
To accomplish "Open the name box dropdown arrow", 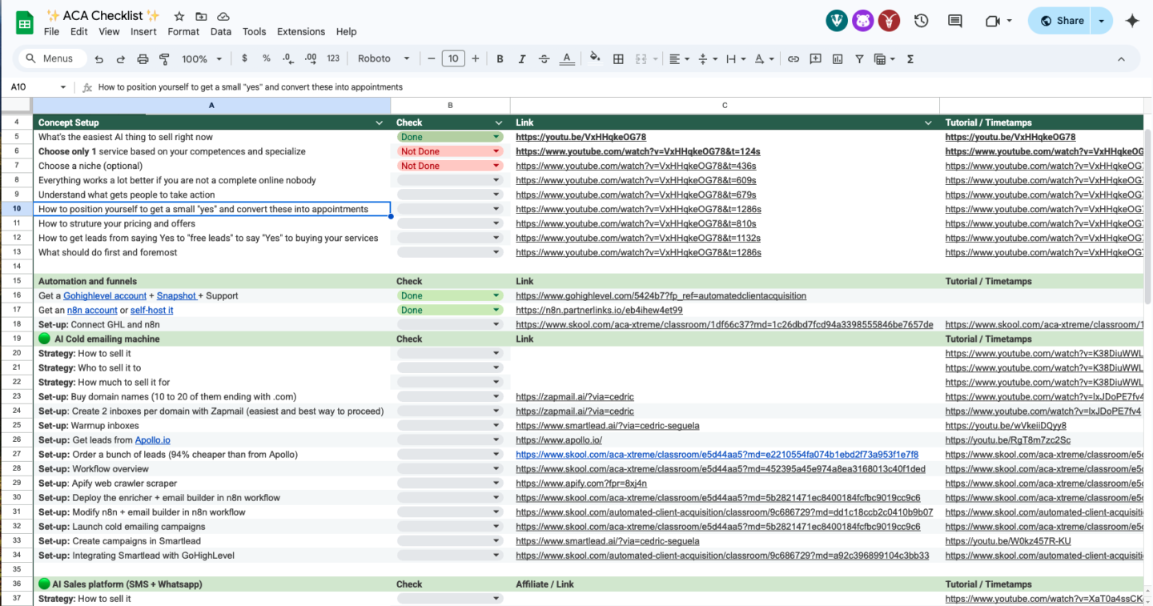I will point(63,87).
